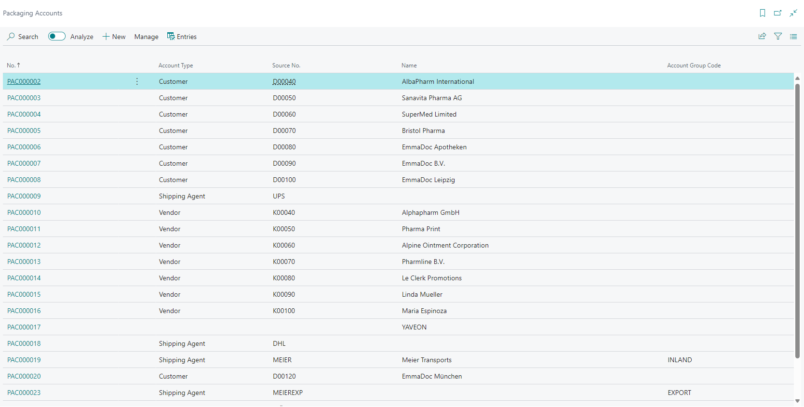Click the scrollbar up arrow
This screenshot has height=407, width=804.
tap(797, 78)
